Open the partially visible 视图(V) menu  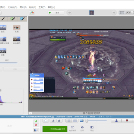[x=3, y=7]
